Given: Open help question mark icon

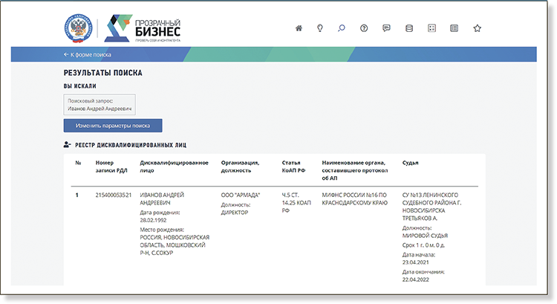Looking at the screenshot, I should tap(364, 28).
